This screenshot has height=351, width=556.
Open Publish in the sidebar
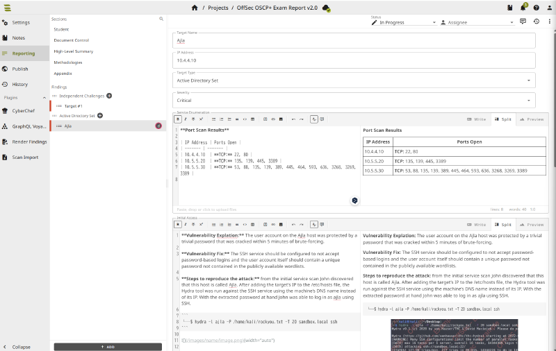tap(20, 69)
